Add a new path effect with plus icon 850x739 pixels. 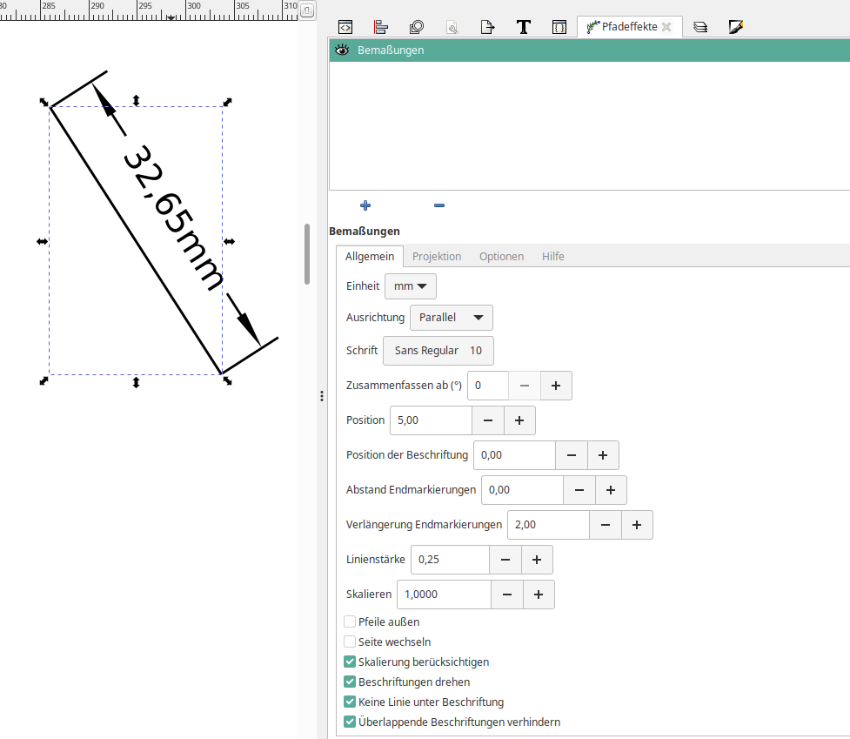(365, 205)
